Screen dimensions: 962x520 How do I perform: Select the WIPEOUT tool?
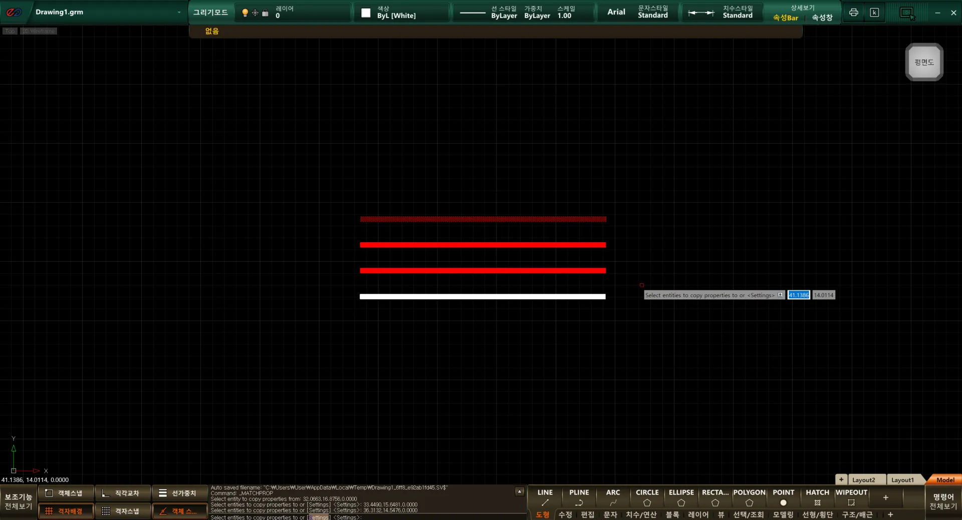[x=851, y=497]
